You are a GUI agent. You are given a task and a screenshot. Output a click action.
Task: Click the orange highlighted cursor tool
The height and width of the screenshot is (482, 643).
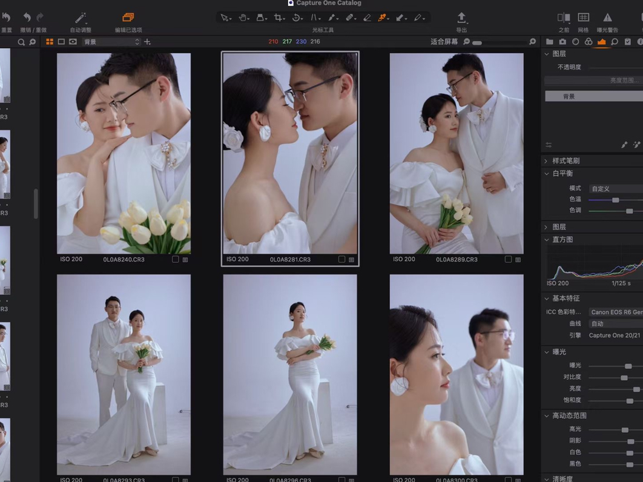(382, 18)
